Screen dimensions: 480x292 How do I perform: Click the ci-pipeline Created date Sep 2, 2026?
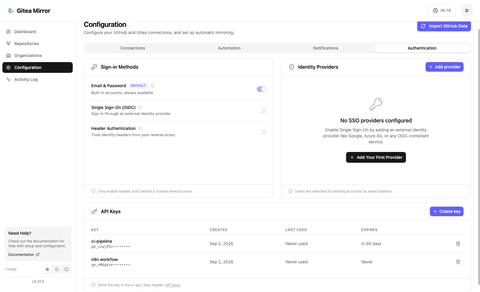(221, 244)
